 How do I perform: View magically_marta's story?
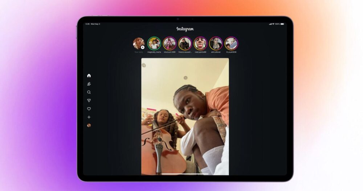154,44
